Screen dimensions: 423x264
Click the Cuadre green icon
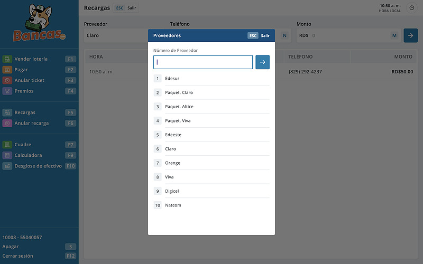point(7,145)
